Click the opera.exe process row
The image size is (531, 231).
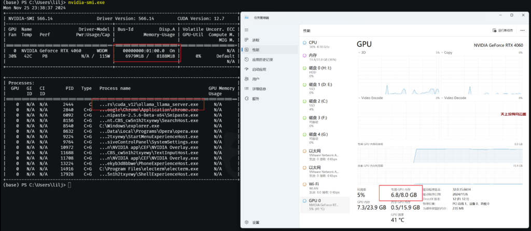(x=119, y=131)
